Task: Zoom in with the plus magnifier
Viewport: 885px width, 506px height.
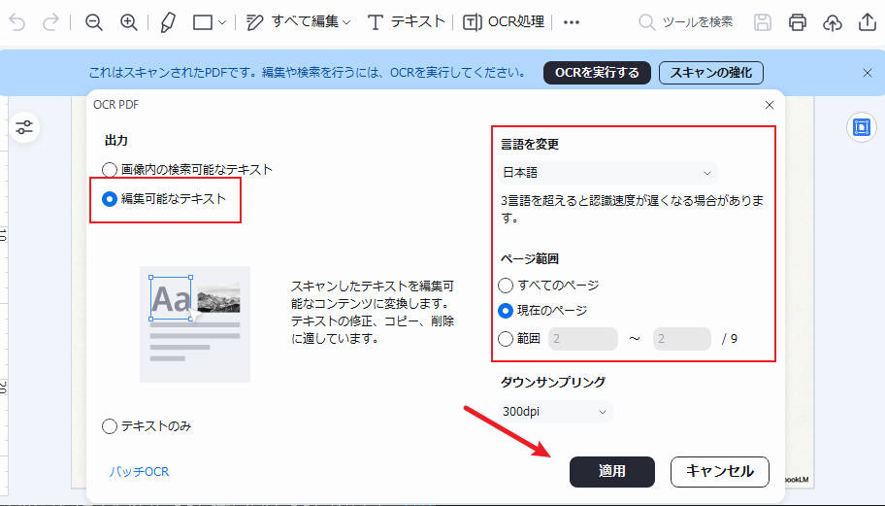Action: (129, 22)
